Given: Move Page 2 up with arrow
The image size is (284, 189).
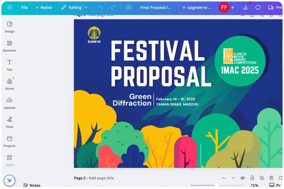Looking at the screenshot, I should [224, 178].
